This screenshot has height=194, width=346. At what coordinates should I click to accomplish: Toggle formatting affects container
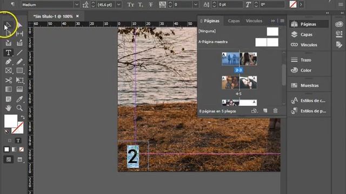click(x=9, y=141)
